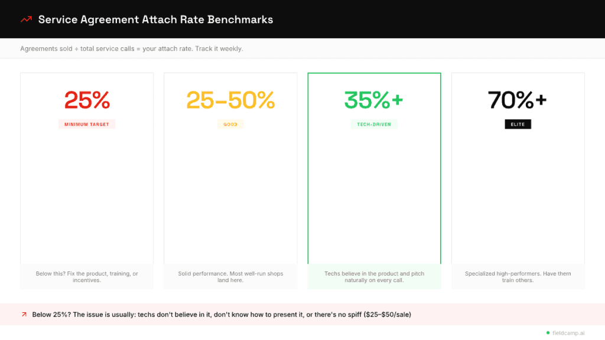Viewport: 605px width, 340px height.
Task: Click the black ELITE badge
Action: coord(518,125)
